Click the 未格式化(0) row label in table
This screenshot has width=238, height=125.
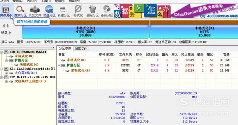(76, 60)
